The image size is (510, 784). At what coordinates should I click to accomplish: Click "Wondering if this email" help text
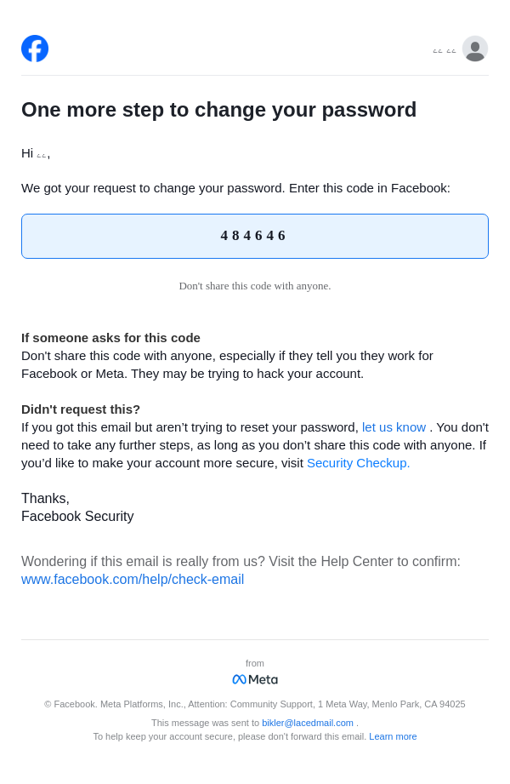pos(241,562)
